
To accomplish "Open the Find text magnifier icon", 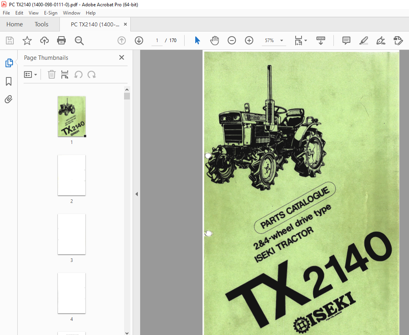I will pyautogui.click(x=79, y=40).
